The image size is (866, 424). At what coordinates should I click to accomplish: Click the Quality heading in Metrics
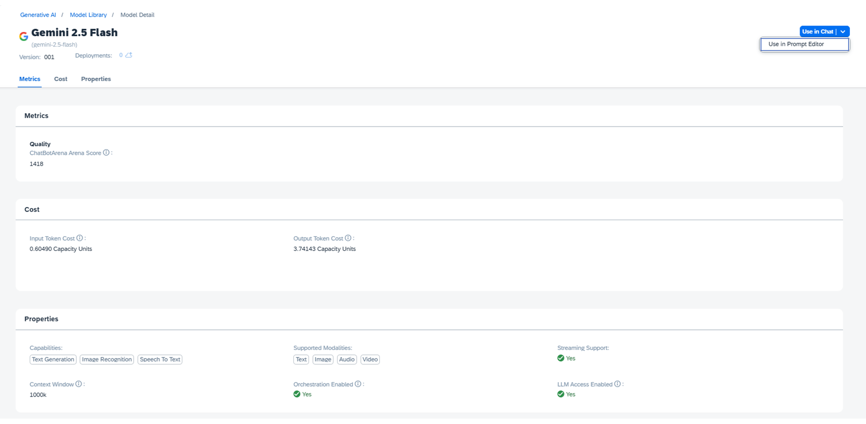click(40, 144)
